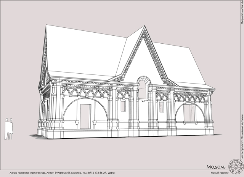
Task: Click the phone number 8916 172 86 39
Action: [97, 173]
